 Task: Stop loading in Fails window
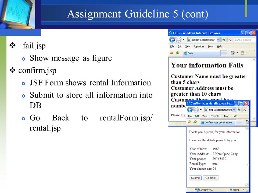tap(230, 40)
